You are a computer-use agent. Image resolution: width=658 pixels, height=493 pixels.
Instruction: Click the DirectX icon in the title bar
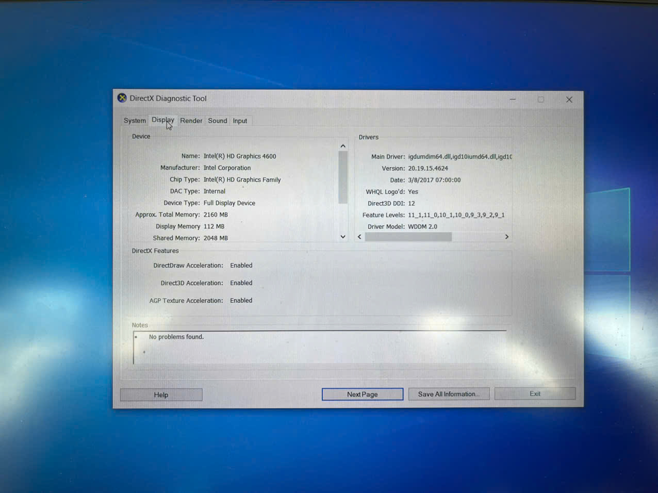122,98
